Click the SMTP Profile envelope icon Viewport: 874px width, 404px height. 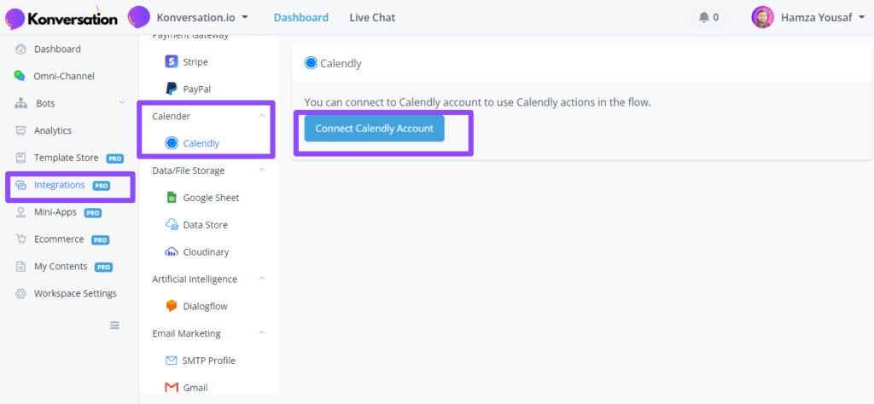click(x=172, y=361)
